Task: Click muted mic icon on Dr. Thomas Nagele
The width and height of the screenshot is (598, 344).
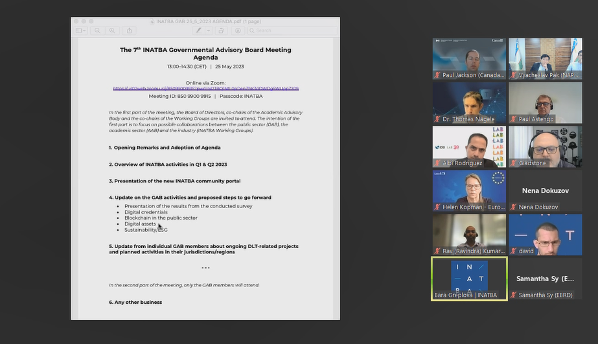Action: 437,119
